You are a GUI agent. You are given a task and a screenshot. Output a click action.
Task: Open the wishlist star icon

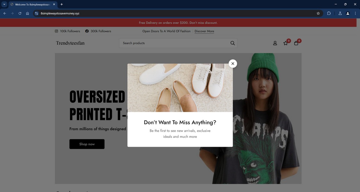click(x=286, y=43)
